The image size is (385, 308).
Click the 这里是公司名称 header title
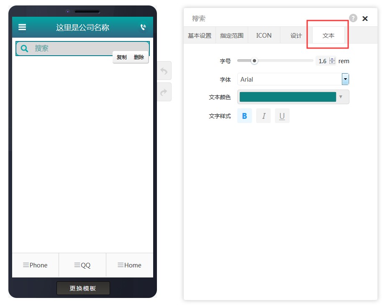pyautogui.click(x=82, y=27)
